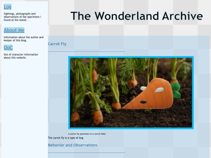Click description 'Sightings, photographs and observations'

coord(22,17)
